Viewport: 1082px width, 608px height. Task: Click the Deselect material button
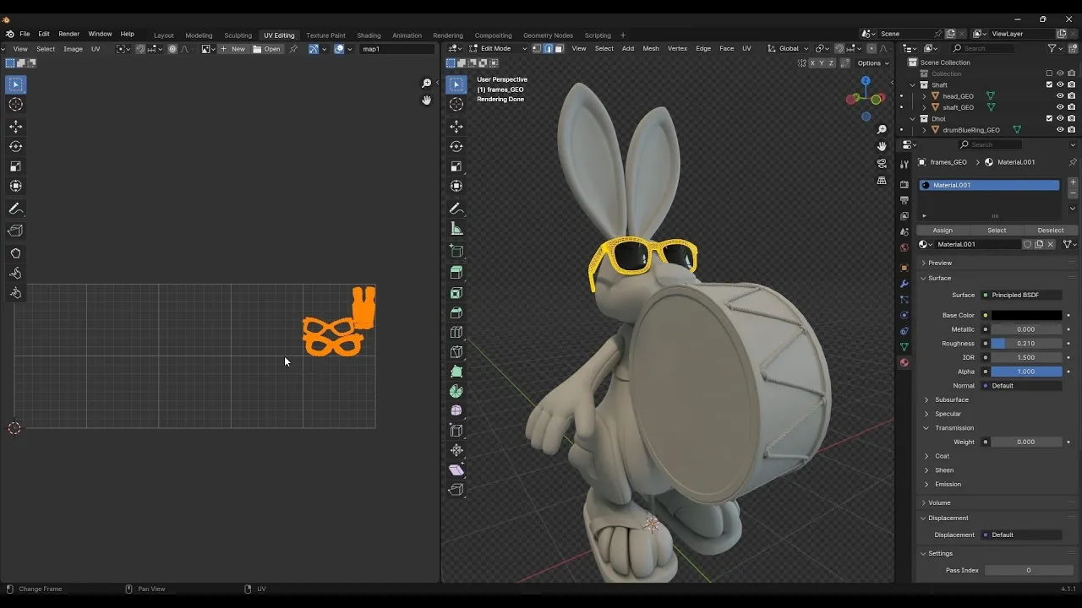(1051, 231)
